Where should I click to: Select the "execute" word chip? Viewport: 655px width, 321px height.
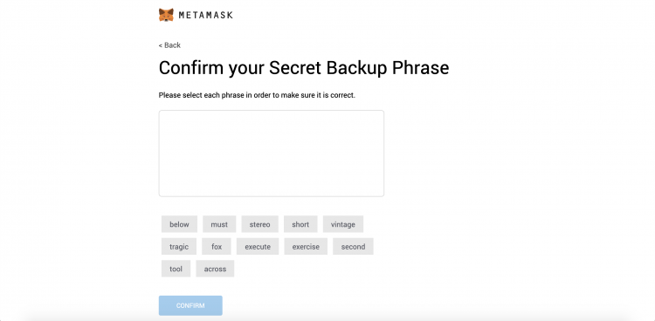[258, 246]
